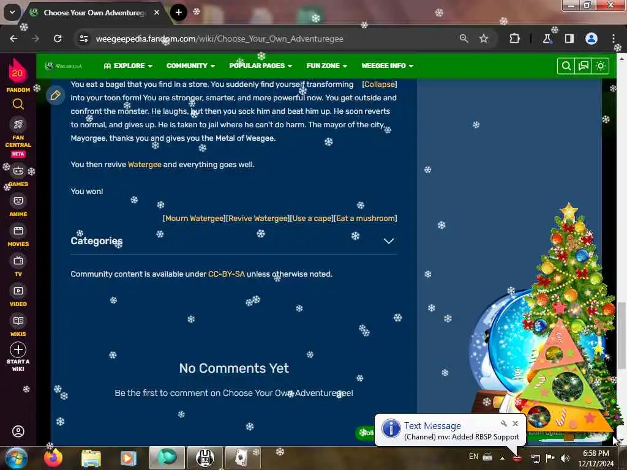This screenshot has width=627, height=470.
Task: Open the Video play icon
Action: 18,291
